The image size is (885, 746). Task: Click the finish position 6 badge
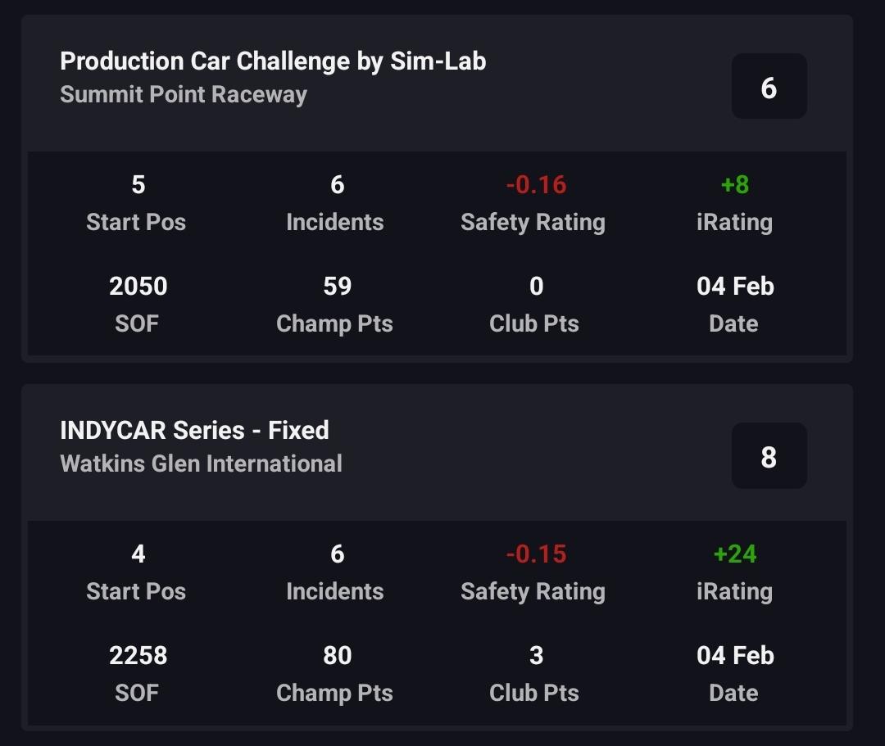[769, 87]
